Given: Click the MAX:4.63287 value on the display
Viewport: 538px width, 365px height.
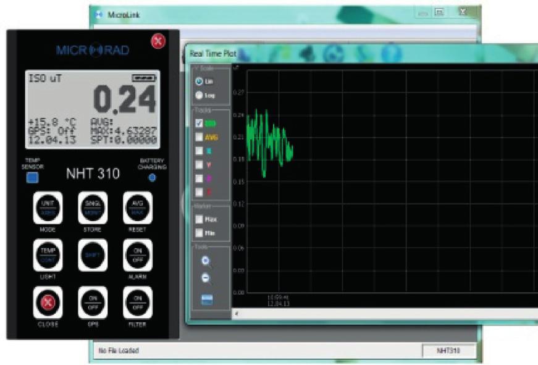Looking at the screenshot, I should click(x=124, y=131).
